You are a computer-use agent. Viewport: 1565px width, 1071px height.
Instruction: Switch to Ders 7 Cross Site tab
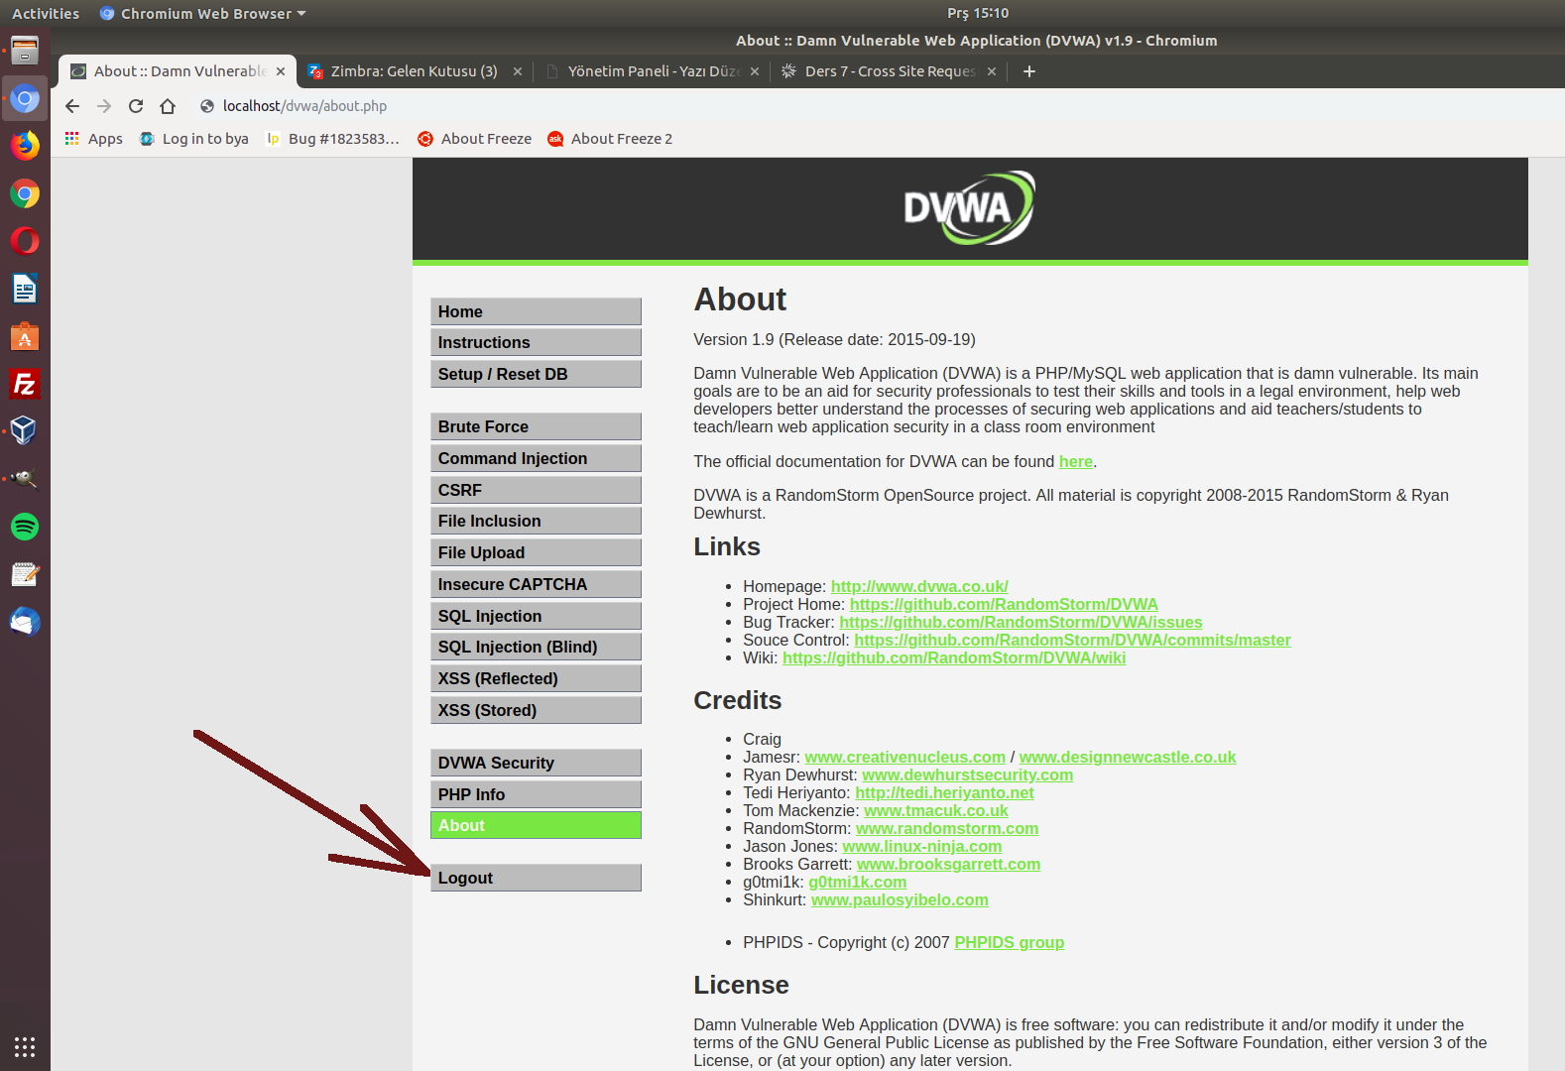click(889, 71)
